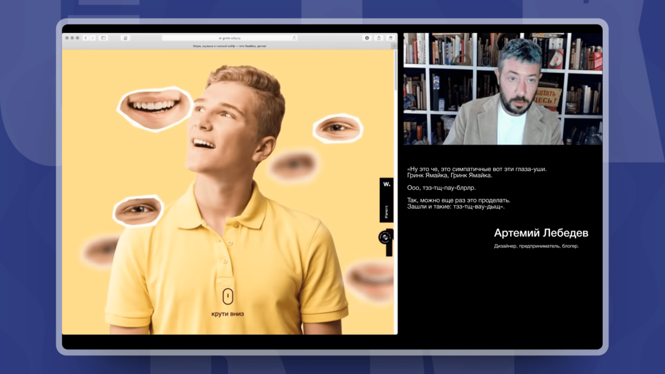Click the grink-city.ru address bar
Screen dimensions: 665x374
230,38
